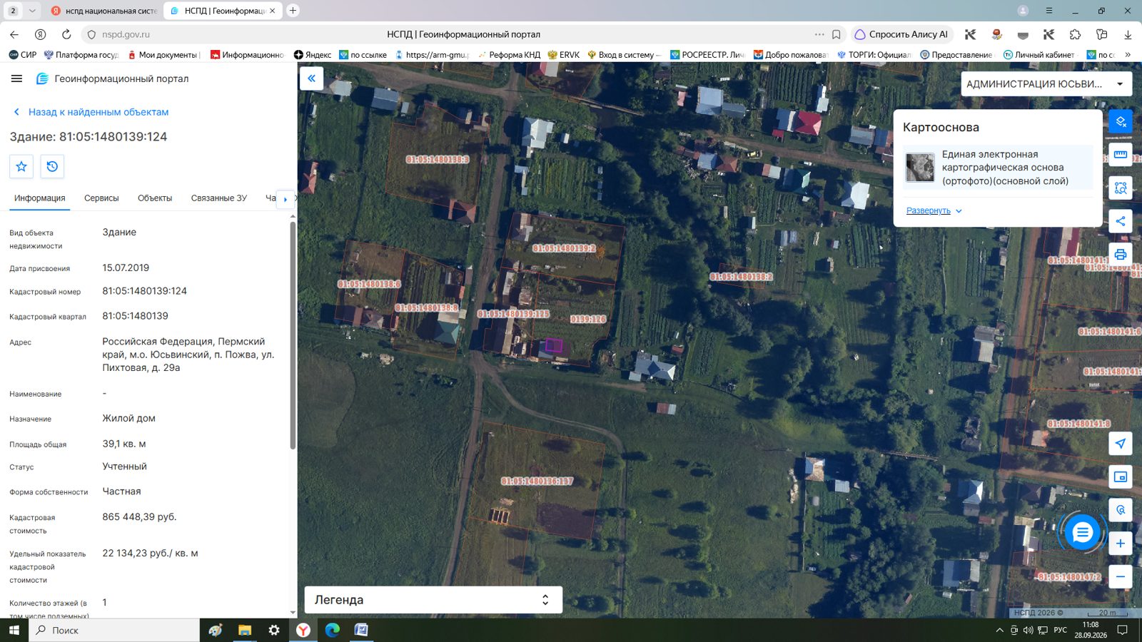Switch to the Сервисы tab
Screen dimensions: 1142x642
pos(101,198)
